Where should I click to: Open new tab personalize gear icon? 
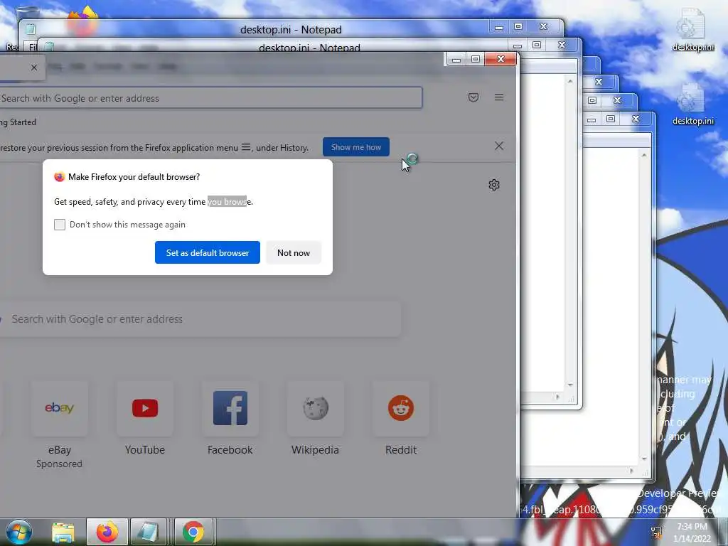(494, 185)
